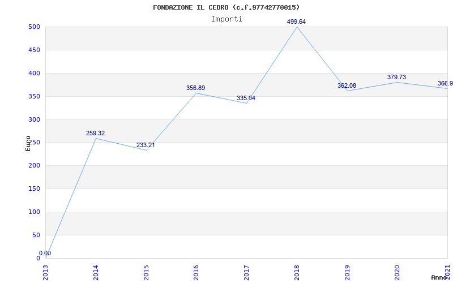This screenshot has width=453, height=283.
Task: Select the 2016 year axis label
Action: pos(196,273)
